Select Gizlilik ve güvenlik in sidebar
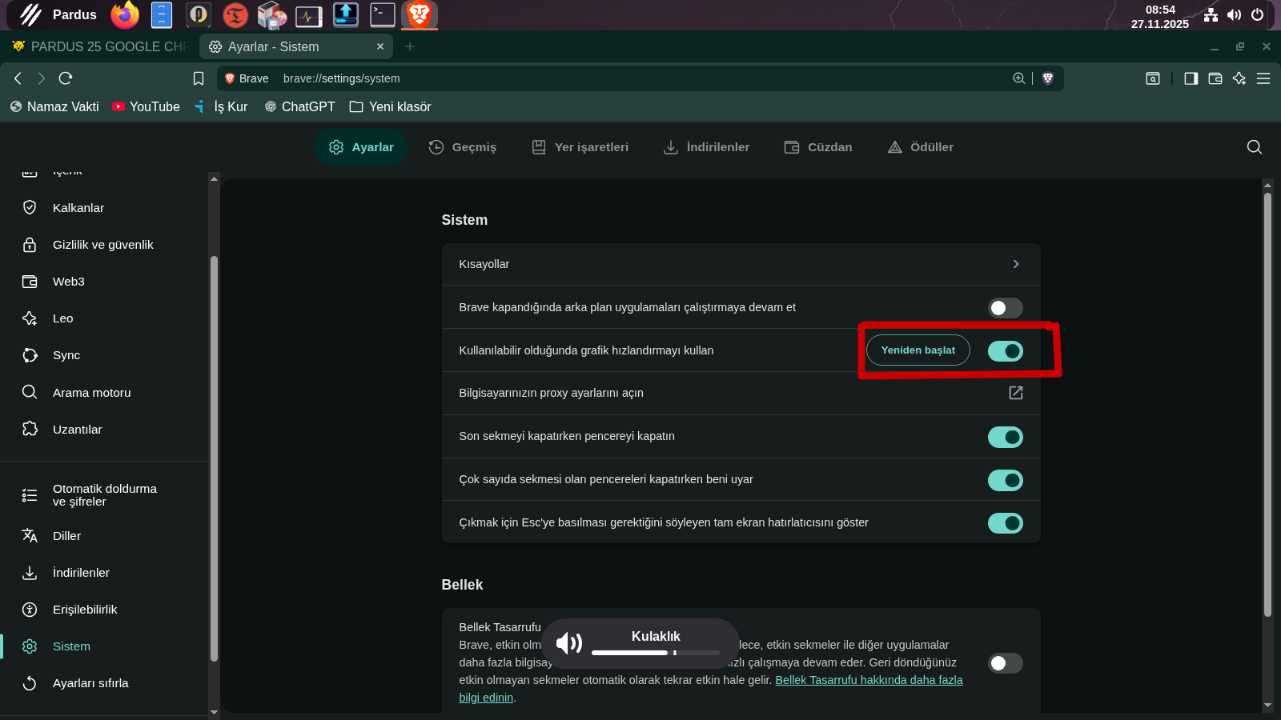 102,245
